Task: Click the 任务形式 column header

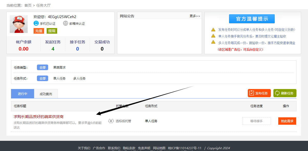Action: (x=151, y=106)
